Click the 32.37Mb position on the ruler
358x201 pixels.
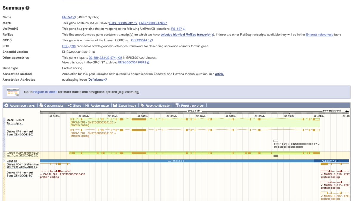pyautogui.click(x=230, y=116)
